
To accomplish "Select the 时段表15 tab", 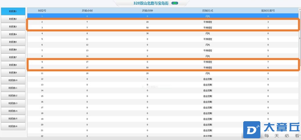I will [x=13, y=119].
